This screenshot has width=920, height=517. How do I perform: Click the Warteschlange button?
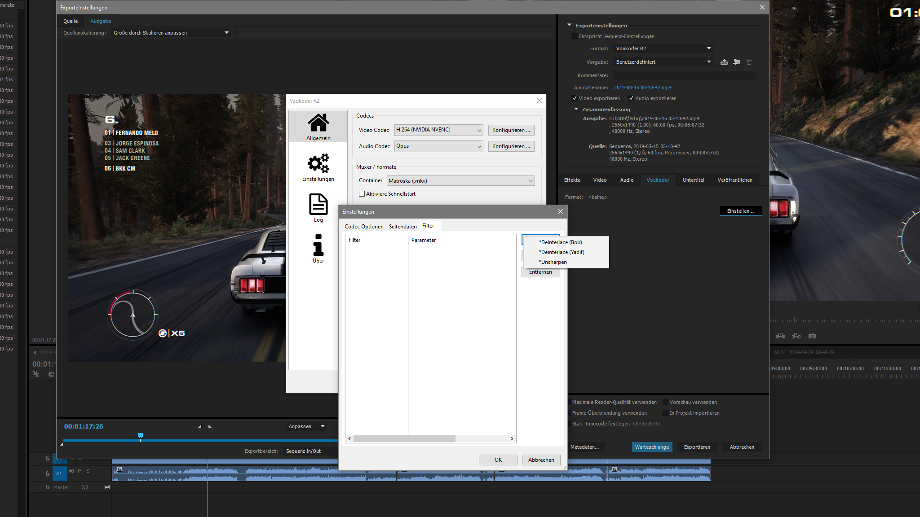(651, 447)
